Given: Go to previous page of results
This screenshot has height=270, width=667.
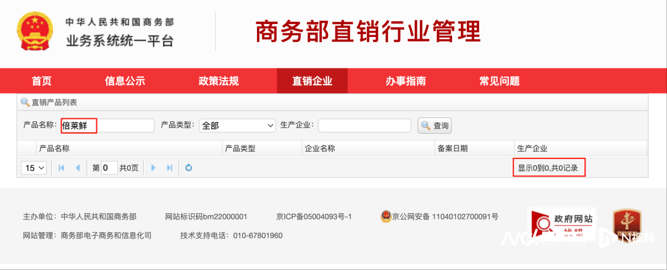Looking at the screenshot, I should [x=77, y=168].
